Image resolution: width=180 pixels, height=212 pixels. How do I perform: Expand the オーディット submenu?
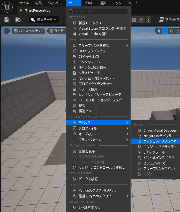coord(98,134)
